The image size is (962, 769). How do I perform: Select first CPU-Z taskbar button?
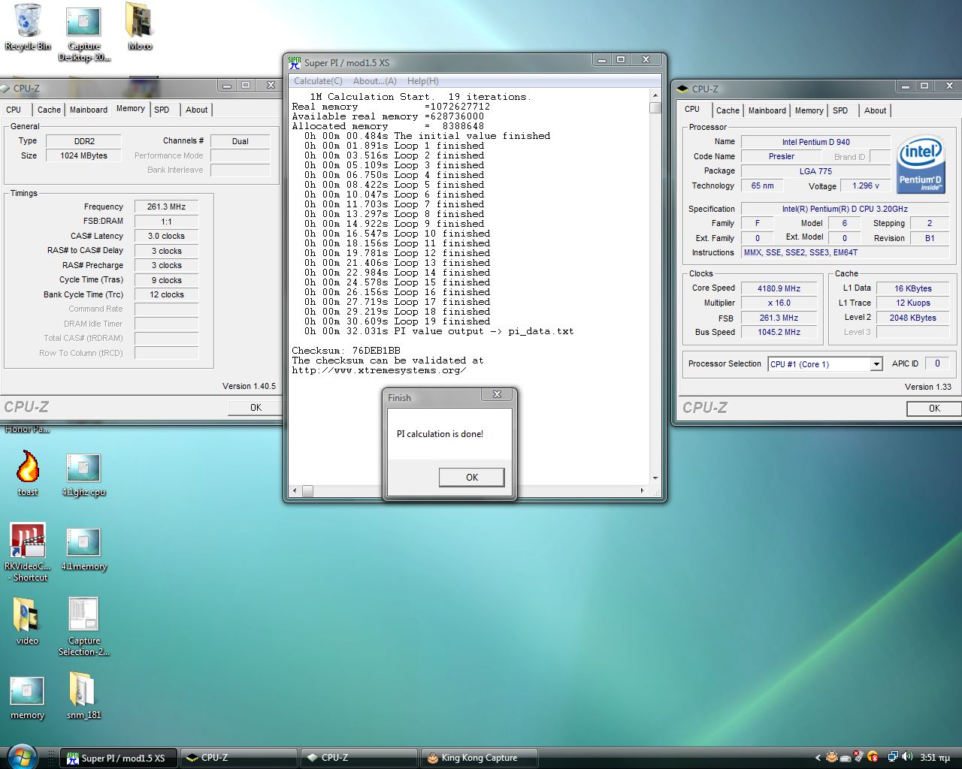239,758
